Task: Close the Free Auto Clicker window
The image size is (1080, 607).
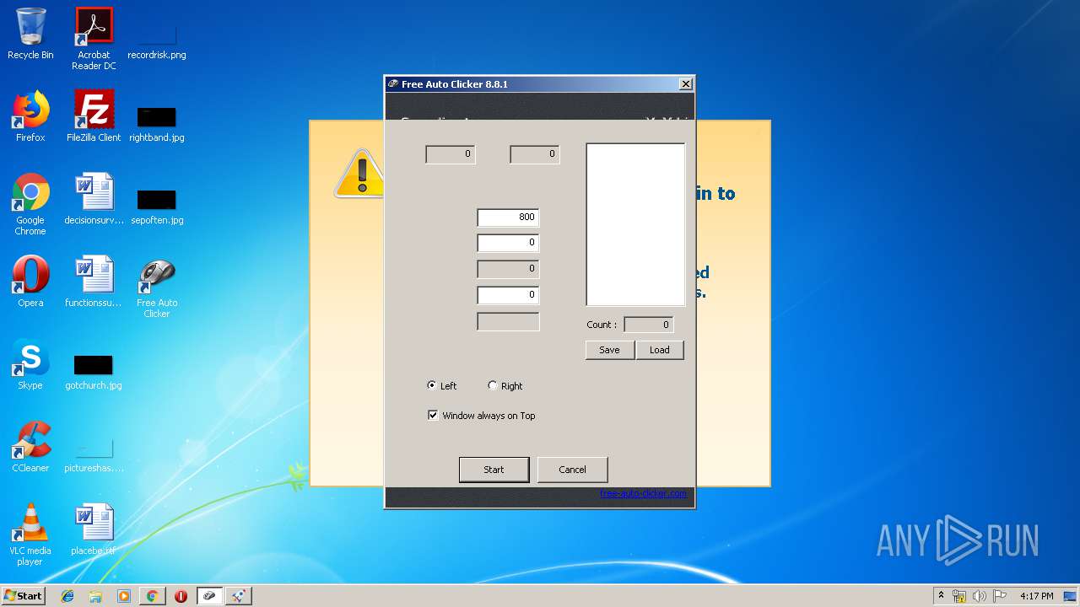Action: (x=685, y=83)
